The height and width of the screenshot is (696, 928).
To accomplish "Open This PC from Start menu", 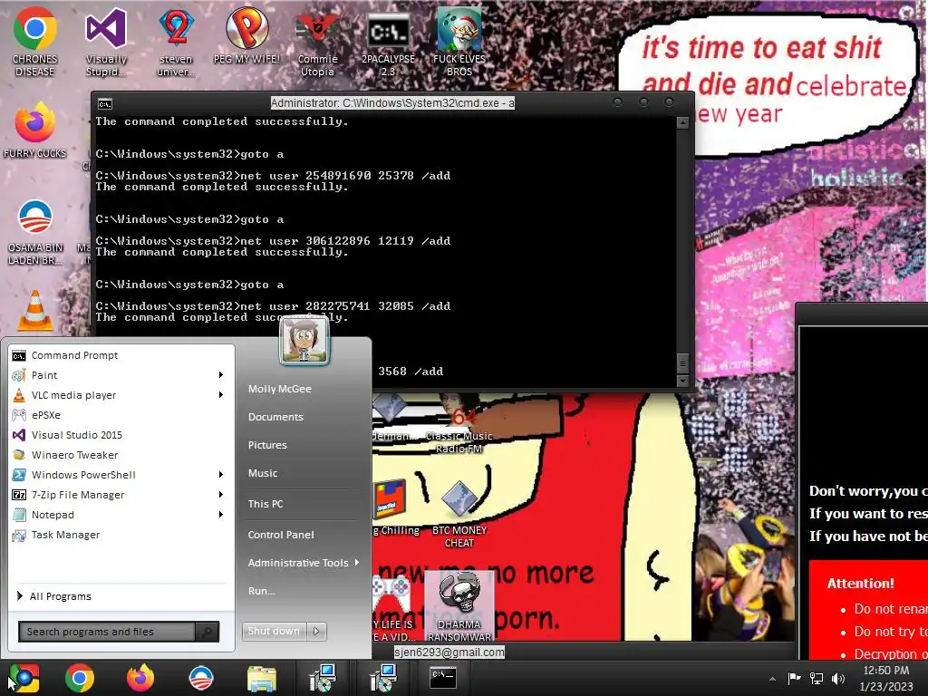I will pyautogui.click(x=266, y=504).
